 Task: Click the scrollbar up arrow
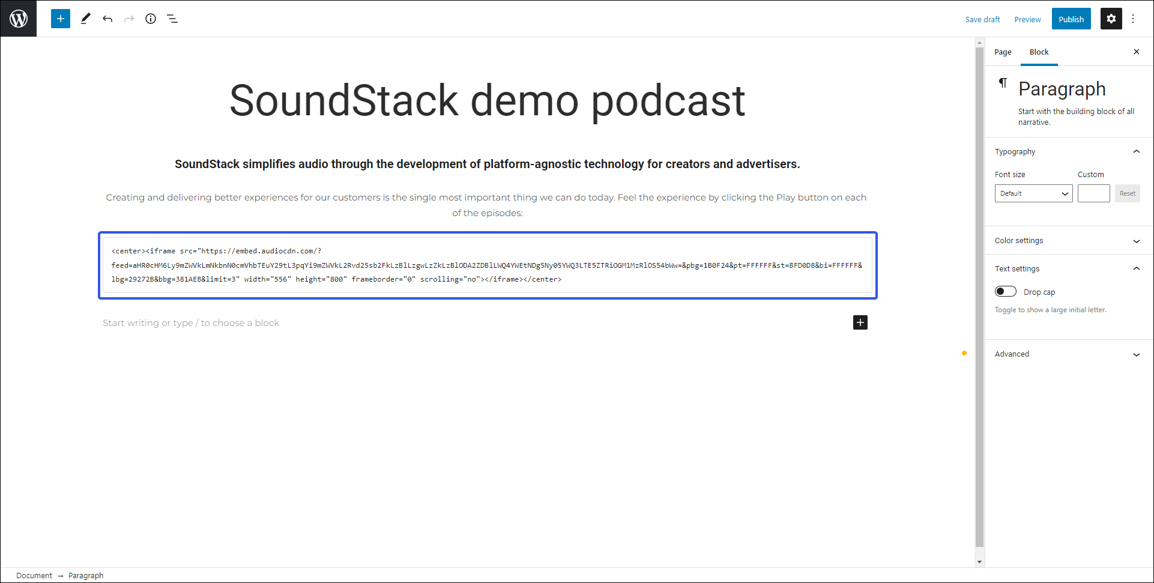point(979,43)
